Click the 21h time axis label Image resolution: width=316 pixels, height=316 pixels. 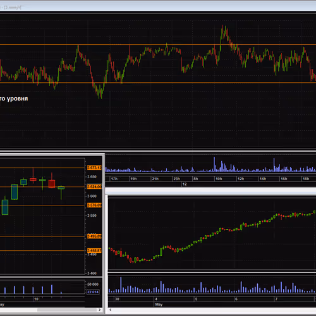click(155, 179)
